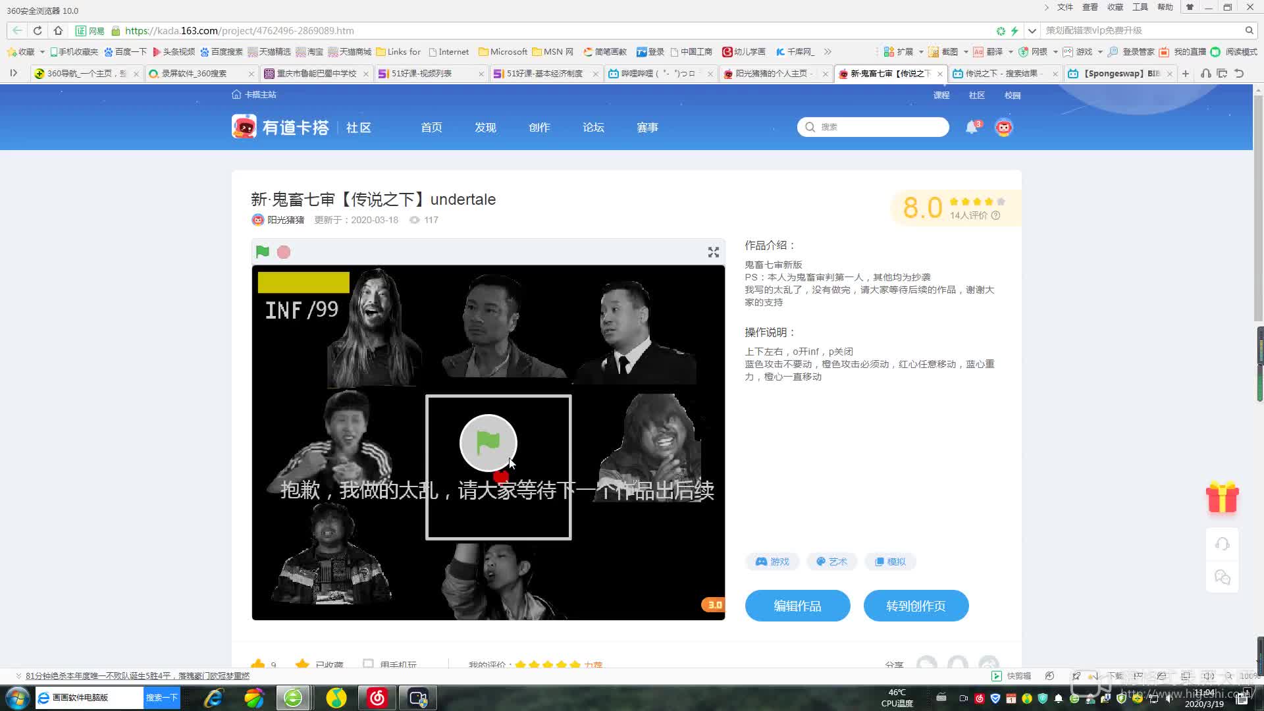The width and height of the screenshot is (1264, 711).
Task: Expand the address bar history dropdown
Action: [1032, 30]
